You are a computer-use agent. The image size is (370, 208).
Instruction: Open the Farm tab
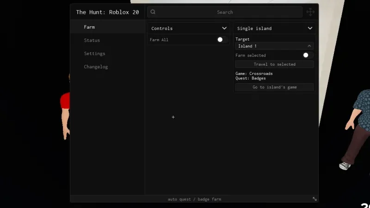tap(108, 27)
